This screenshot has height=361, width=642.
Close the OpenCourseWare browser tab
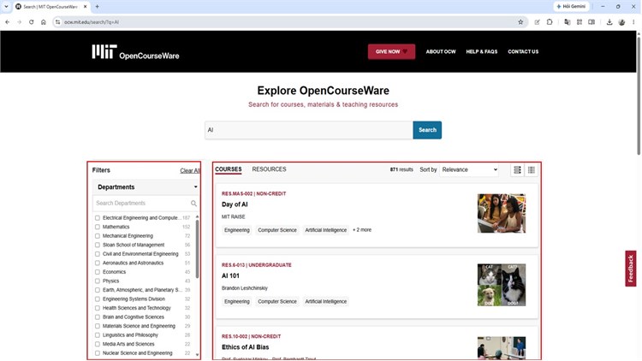pyautogui.click(x=85, y=7)
